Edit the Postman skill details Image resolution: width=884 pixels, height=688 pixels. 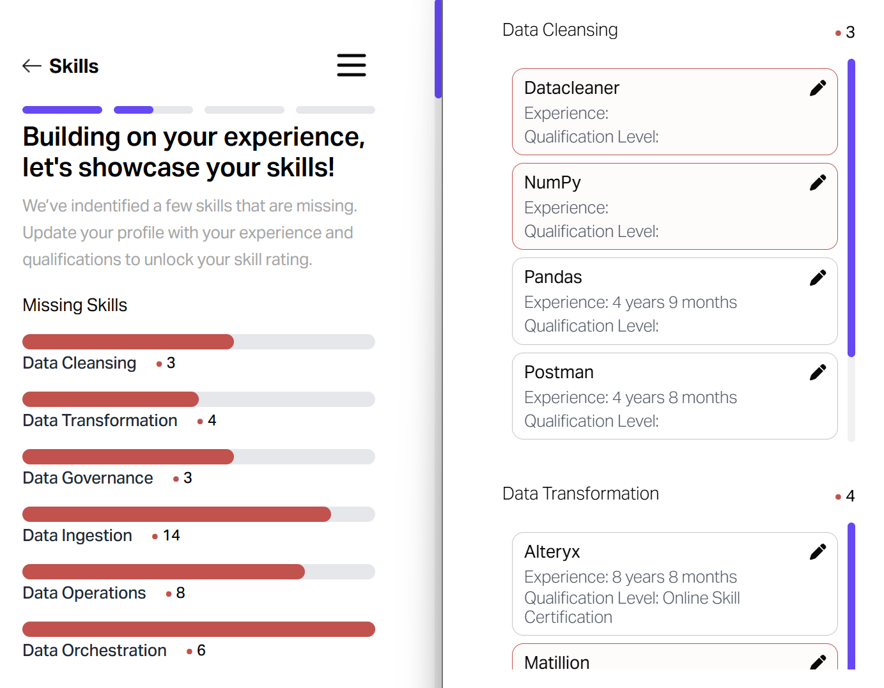coord(818,372)
